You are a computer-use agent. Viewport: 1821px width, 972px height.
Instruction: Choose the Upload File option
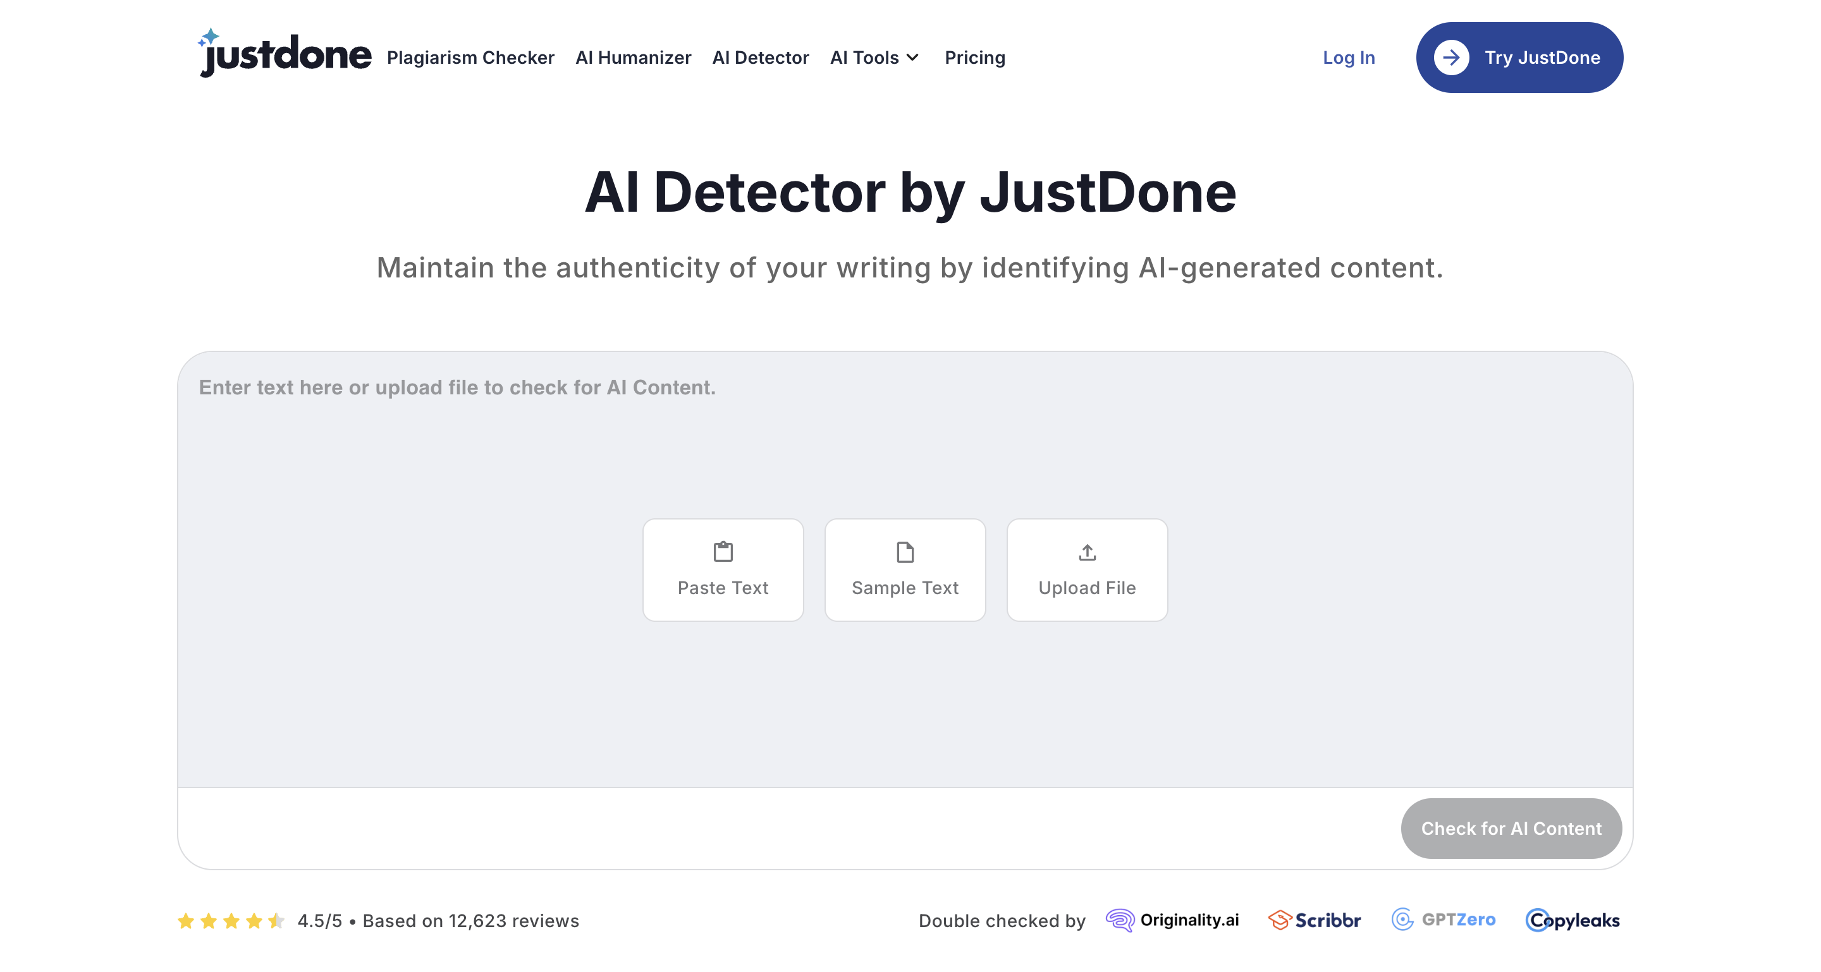pyautogui.click(x=1086, y=570)
